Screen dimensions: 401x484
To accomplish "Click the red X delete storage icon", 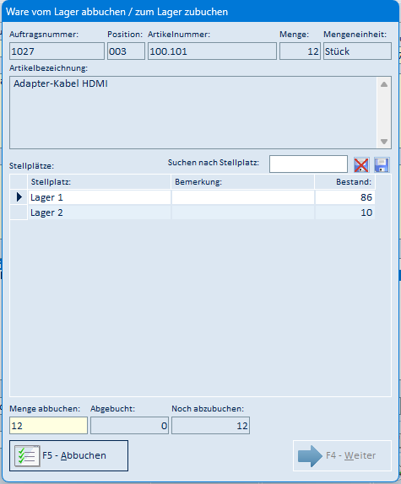I will 361,164.
